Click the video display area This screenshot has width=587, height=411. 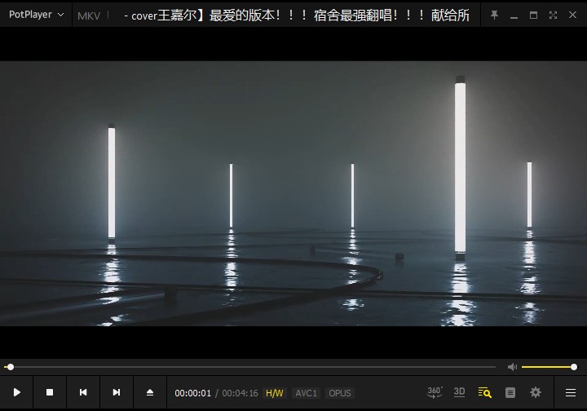[293, 193]
